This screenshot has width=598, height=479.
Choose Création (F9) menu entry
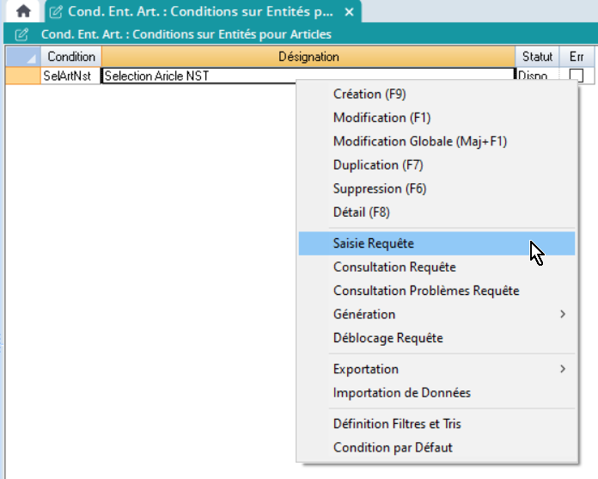pyautogui.click(x=369, y=94)
